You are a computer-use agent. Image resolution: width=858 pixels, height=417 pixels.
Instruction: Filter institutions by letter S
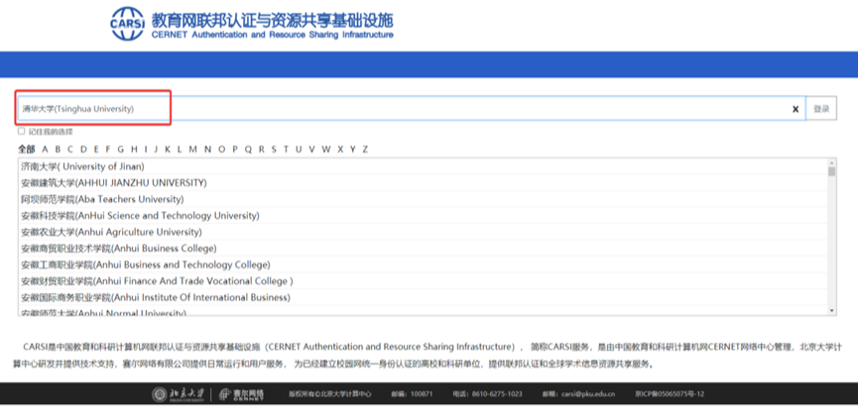click(x=274, y=150)
